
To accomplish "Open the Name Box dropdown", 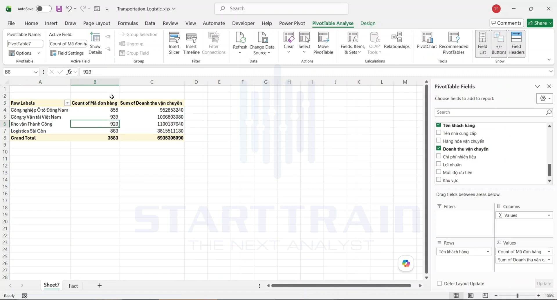I will (36, 72).
